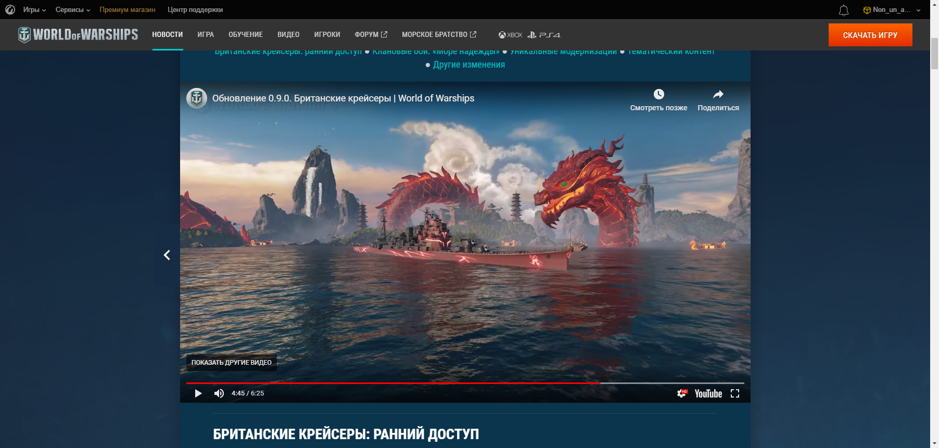939x448 pixels.
Task: Click ПОКАЗАТЬ ДРУГИЕ ВИДЕО button
Action: pyautogui.click(x=232, y=363)
